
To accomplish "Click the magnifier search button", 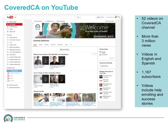I will tap(78, 17).
